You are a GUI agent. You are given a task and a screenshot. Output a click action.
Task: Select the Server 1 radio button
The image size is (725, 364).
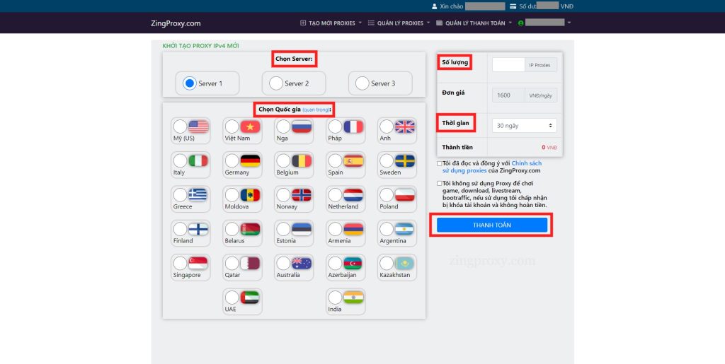click(189, 83)
